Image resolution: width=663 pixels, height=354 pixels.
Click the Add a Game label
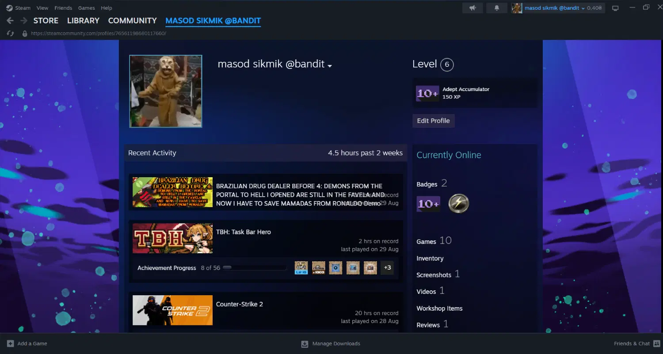(x=32, y=343)
